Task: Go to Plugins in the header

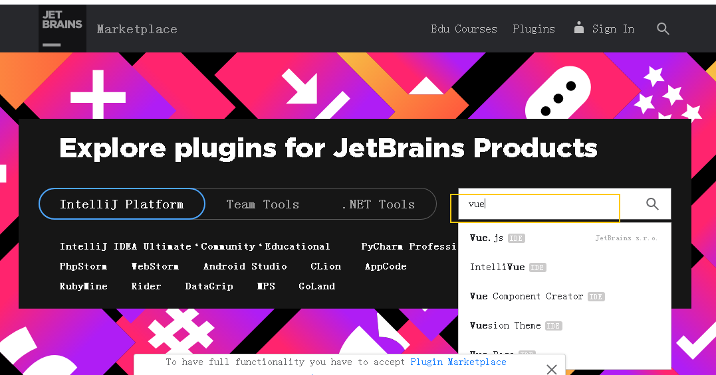Action: (534, 29)
